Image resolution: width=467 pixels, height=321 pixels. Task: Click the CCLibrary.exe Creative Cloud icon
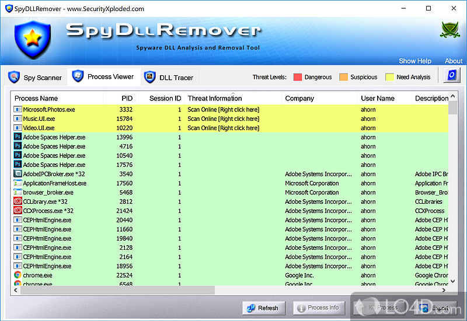click(x=18, y=201)
